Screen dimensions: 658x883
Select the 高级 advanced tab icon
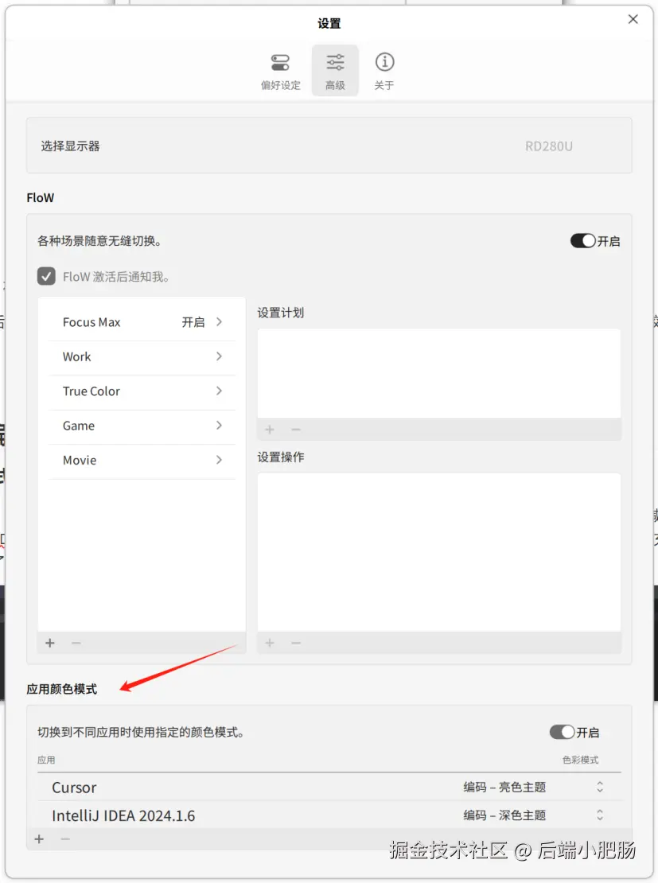coord(335,63)
